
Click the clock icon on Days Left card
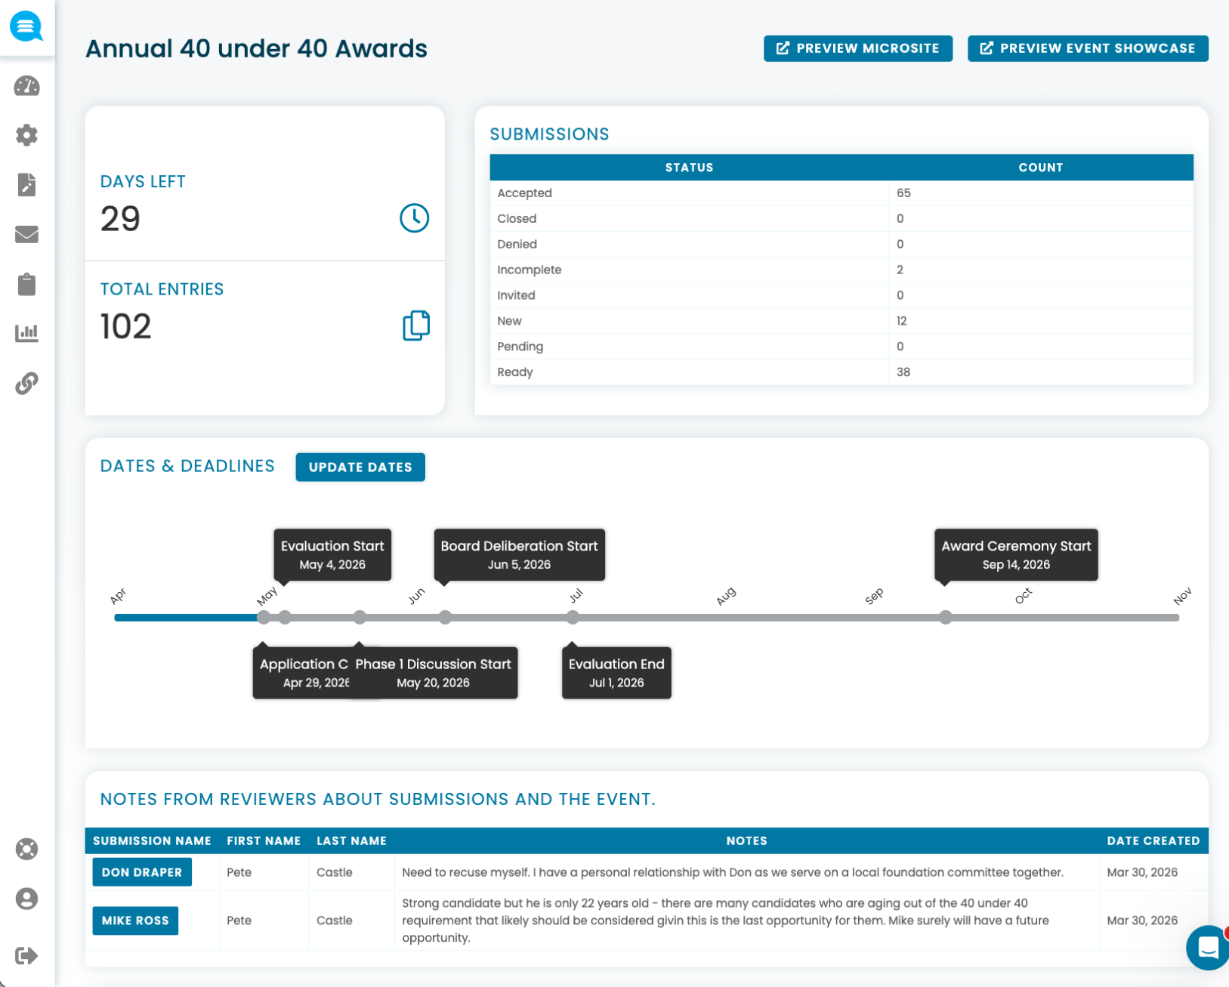click(414, 218)
